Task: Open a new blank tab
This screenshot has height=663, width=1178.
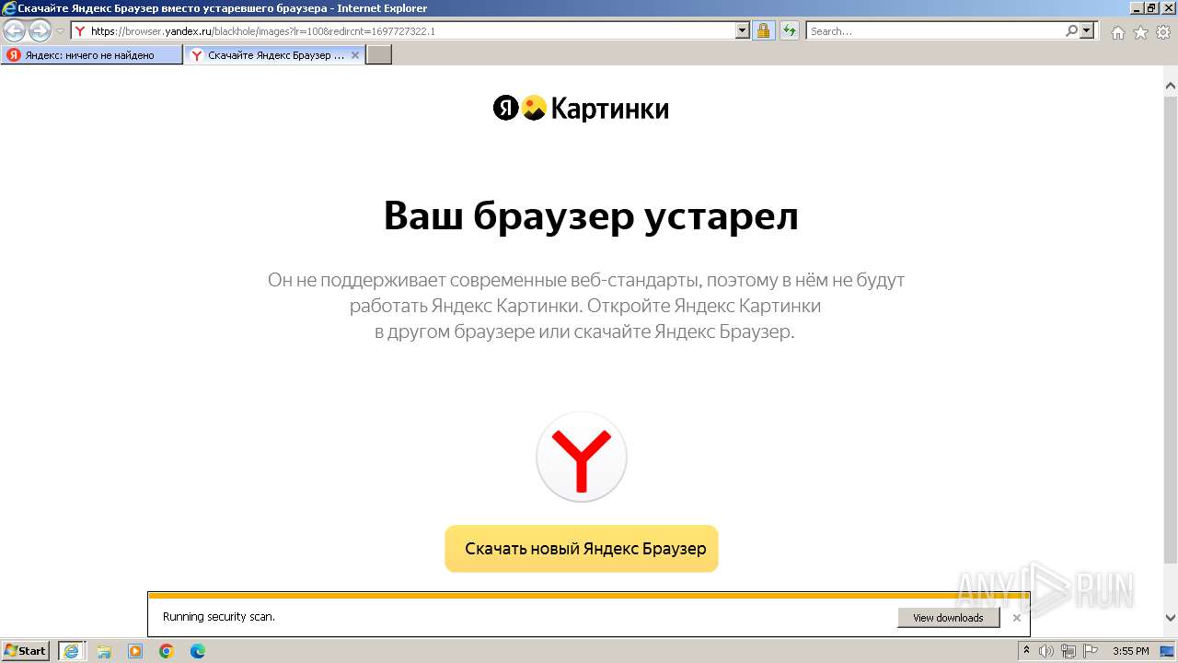Action: 379,55
